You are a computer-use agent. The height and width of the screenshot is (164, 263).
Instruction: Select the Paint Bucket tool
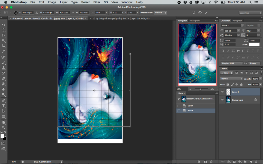click(3, 84)
